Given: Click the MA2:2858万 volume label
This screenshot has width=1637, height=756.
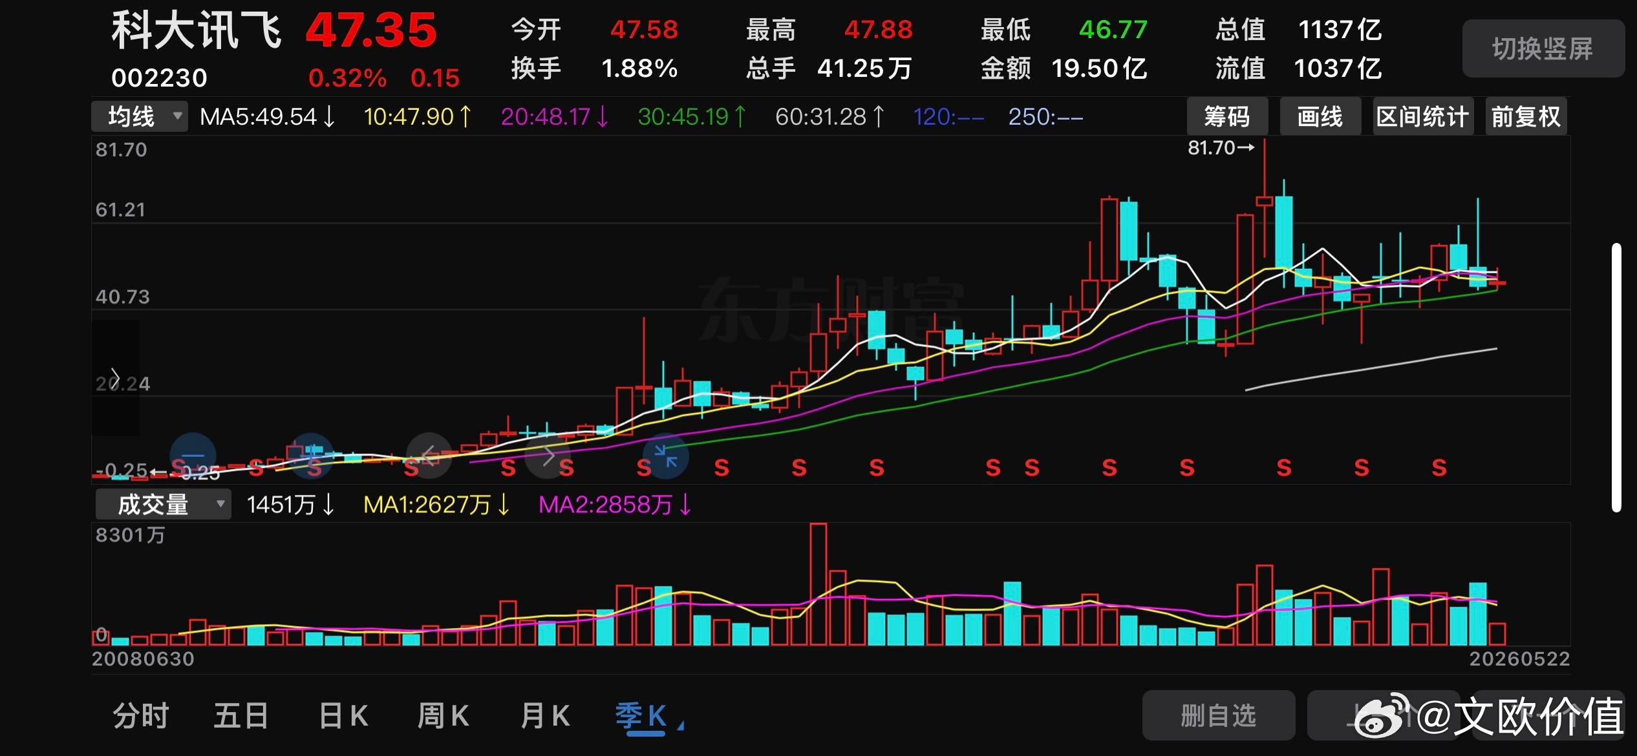Looking at the screenshot, I should pos(615,505).
